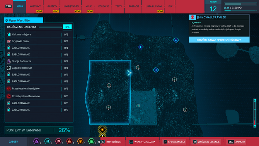Select the Przestępstwa bandytów warning icon
The width and height of the screenshot is (259, 146).
[x=9, y=89]
